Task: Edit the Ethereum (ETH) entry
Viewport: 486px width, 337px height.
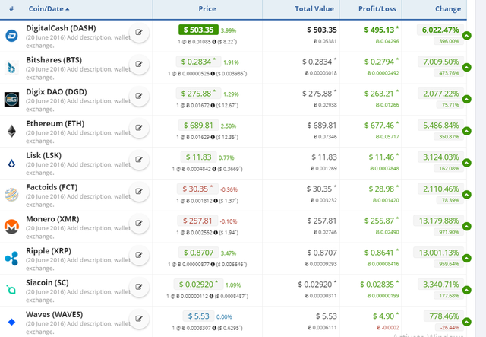Action: [x=139, y=127]
